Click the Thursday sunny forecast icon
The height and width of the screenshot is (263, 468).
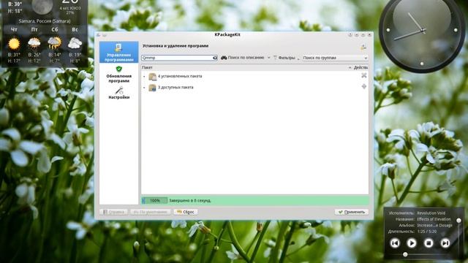[x=14, y=44]
